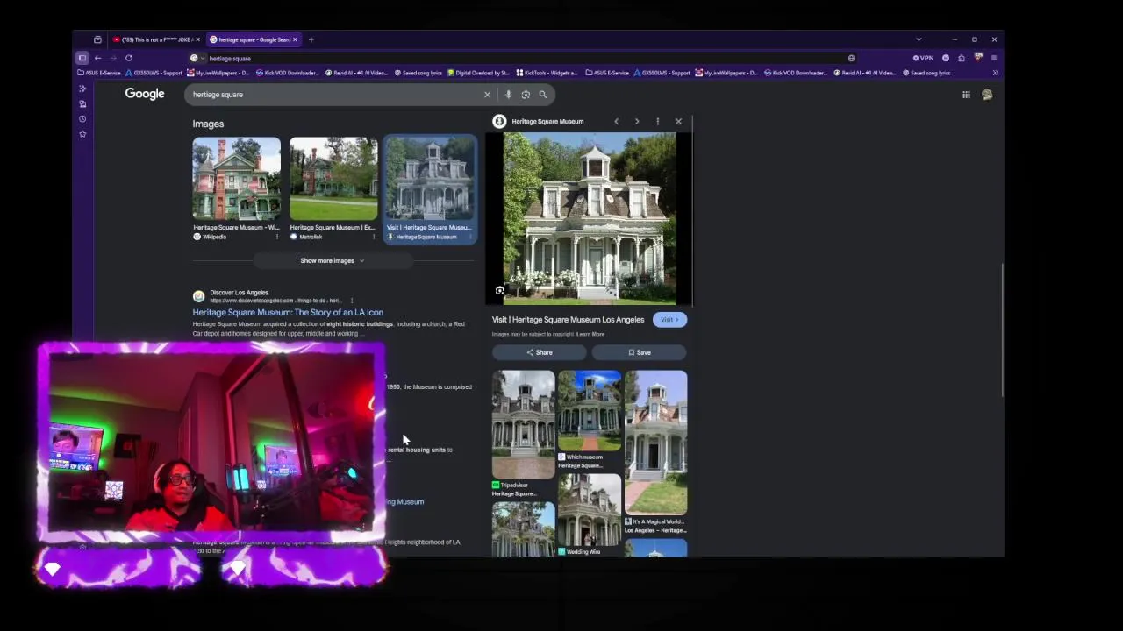The height and width of the screenshot is (631, 1123).
Task: Show the previous image in the preview panel
Action: coord(616,122)
